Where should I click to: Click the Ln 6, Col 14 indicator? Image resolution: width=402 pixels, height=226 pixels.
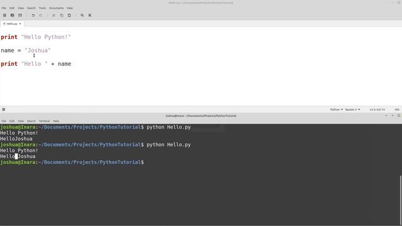click(377, 109)
